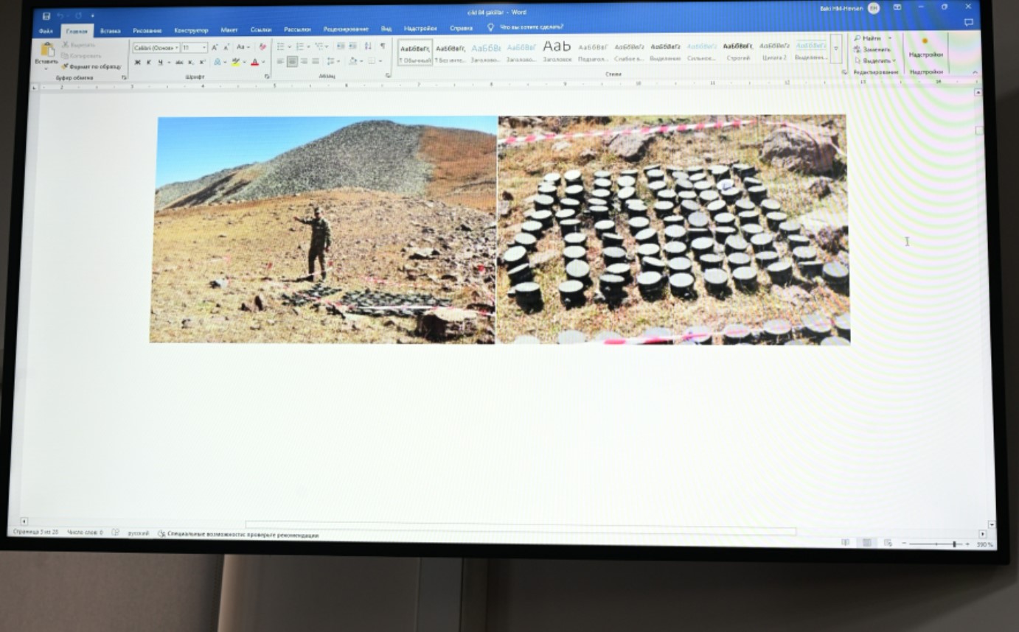Toggle italic (К) formatting
1019x632 pixels.
point(148,62)
